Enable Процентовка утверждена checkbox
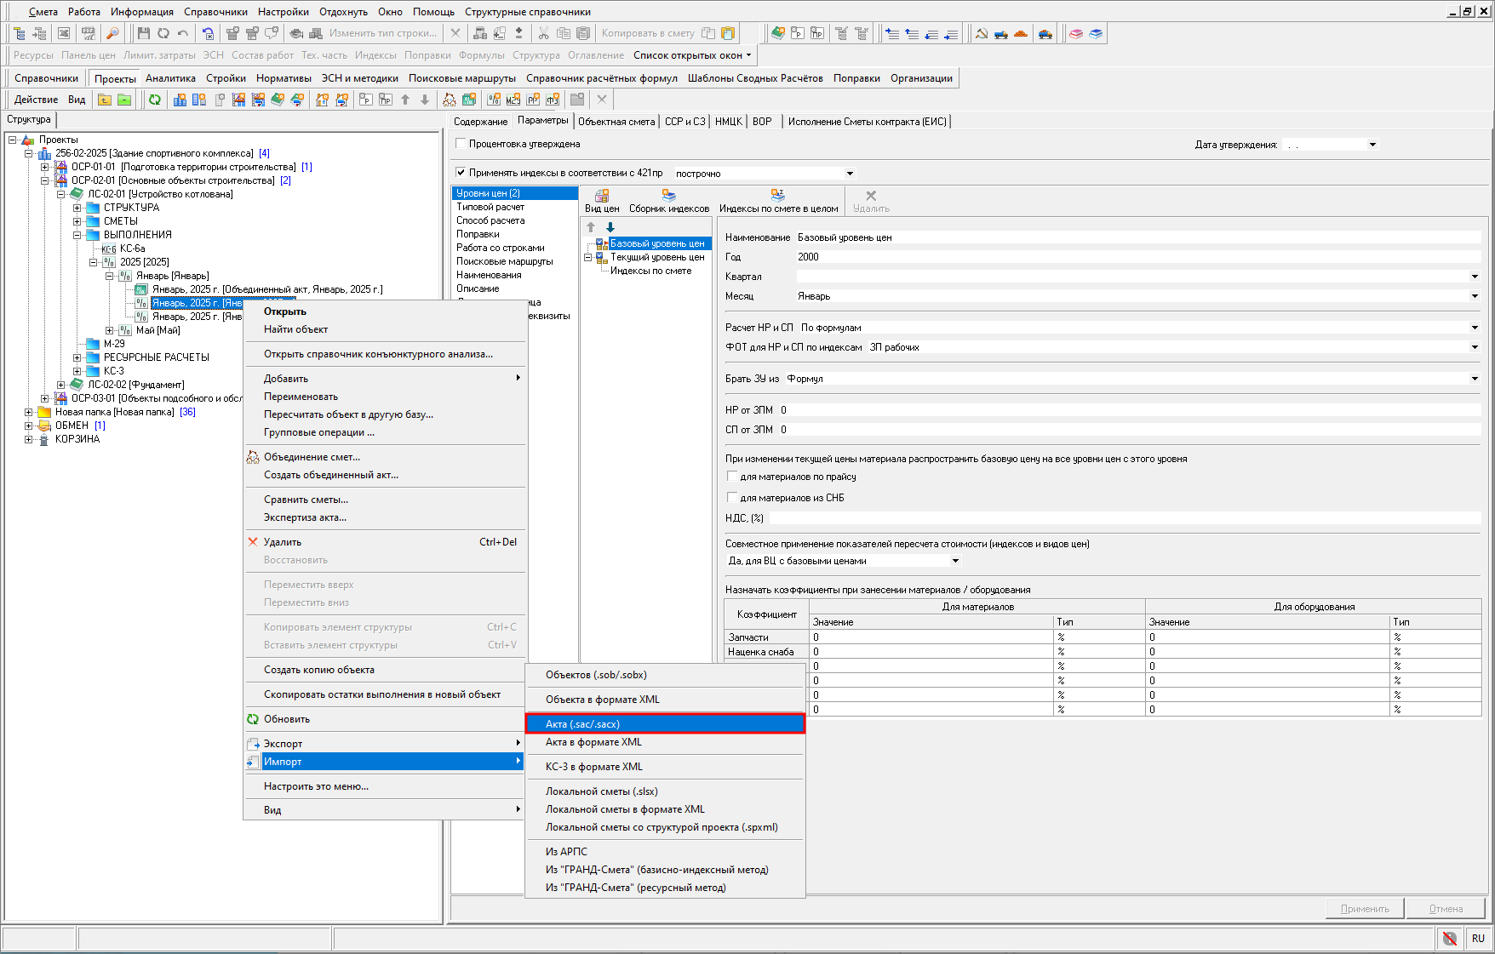This screenshot has width=1495, height=954. (461, 144)
